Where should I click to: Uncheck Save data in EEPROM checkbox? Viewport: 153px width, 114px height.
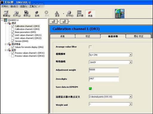coord(90,88)
